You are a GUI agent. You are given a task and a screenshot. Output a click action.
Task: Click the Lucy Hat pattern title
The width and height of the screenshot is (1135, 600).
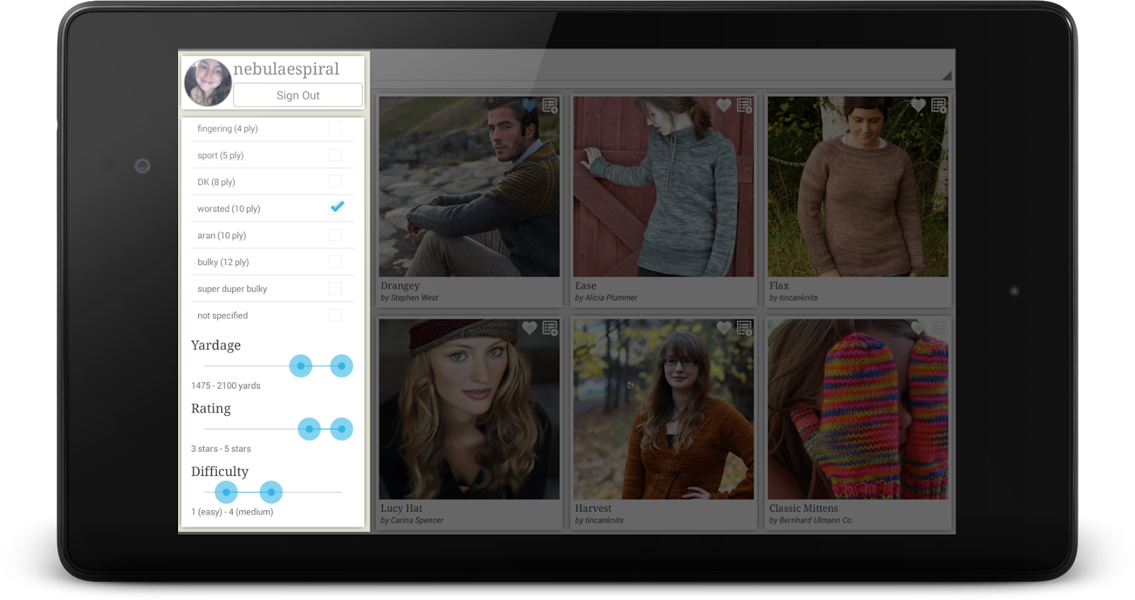point(401,509)
